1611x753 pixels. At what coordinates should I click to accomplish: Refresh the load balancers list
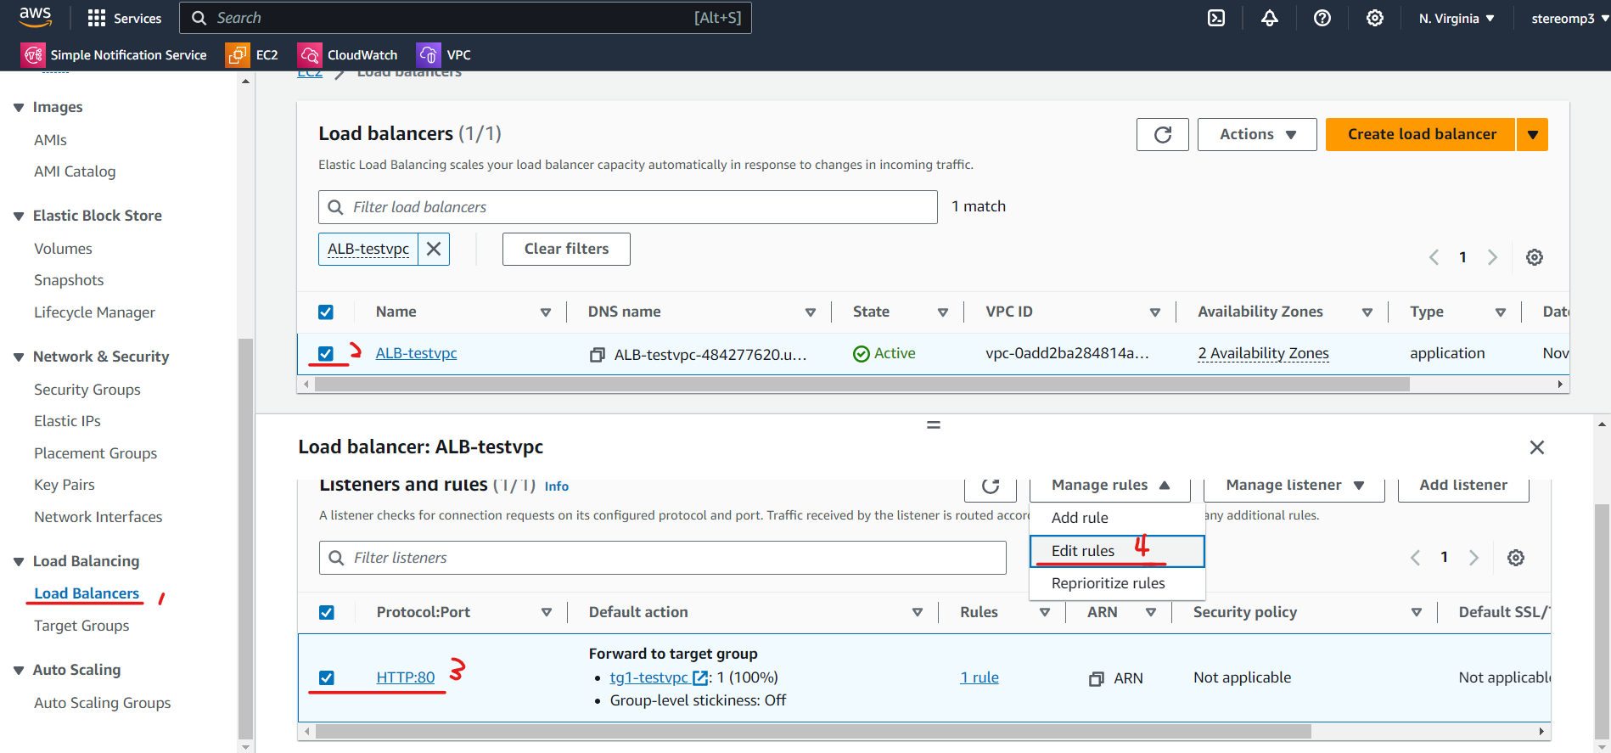point(1163,134)
